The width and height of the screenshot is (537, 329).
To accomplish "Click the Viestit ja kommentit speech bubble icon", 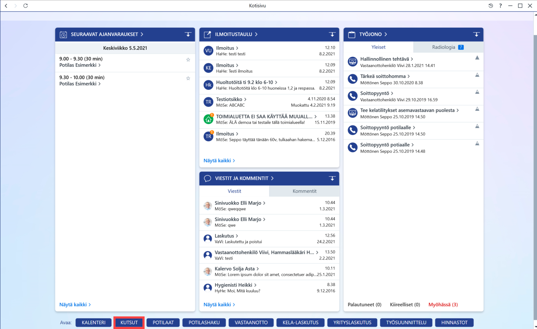I will pos(208,178).
